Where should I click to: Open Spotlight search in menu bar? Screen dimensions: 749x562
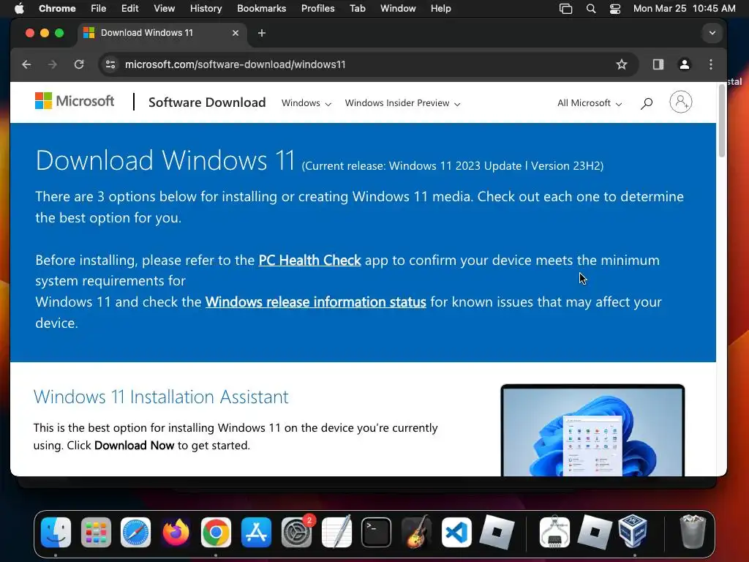pyautogui.click(x=591, y=9)
